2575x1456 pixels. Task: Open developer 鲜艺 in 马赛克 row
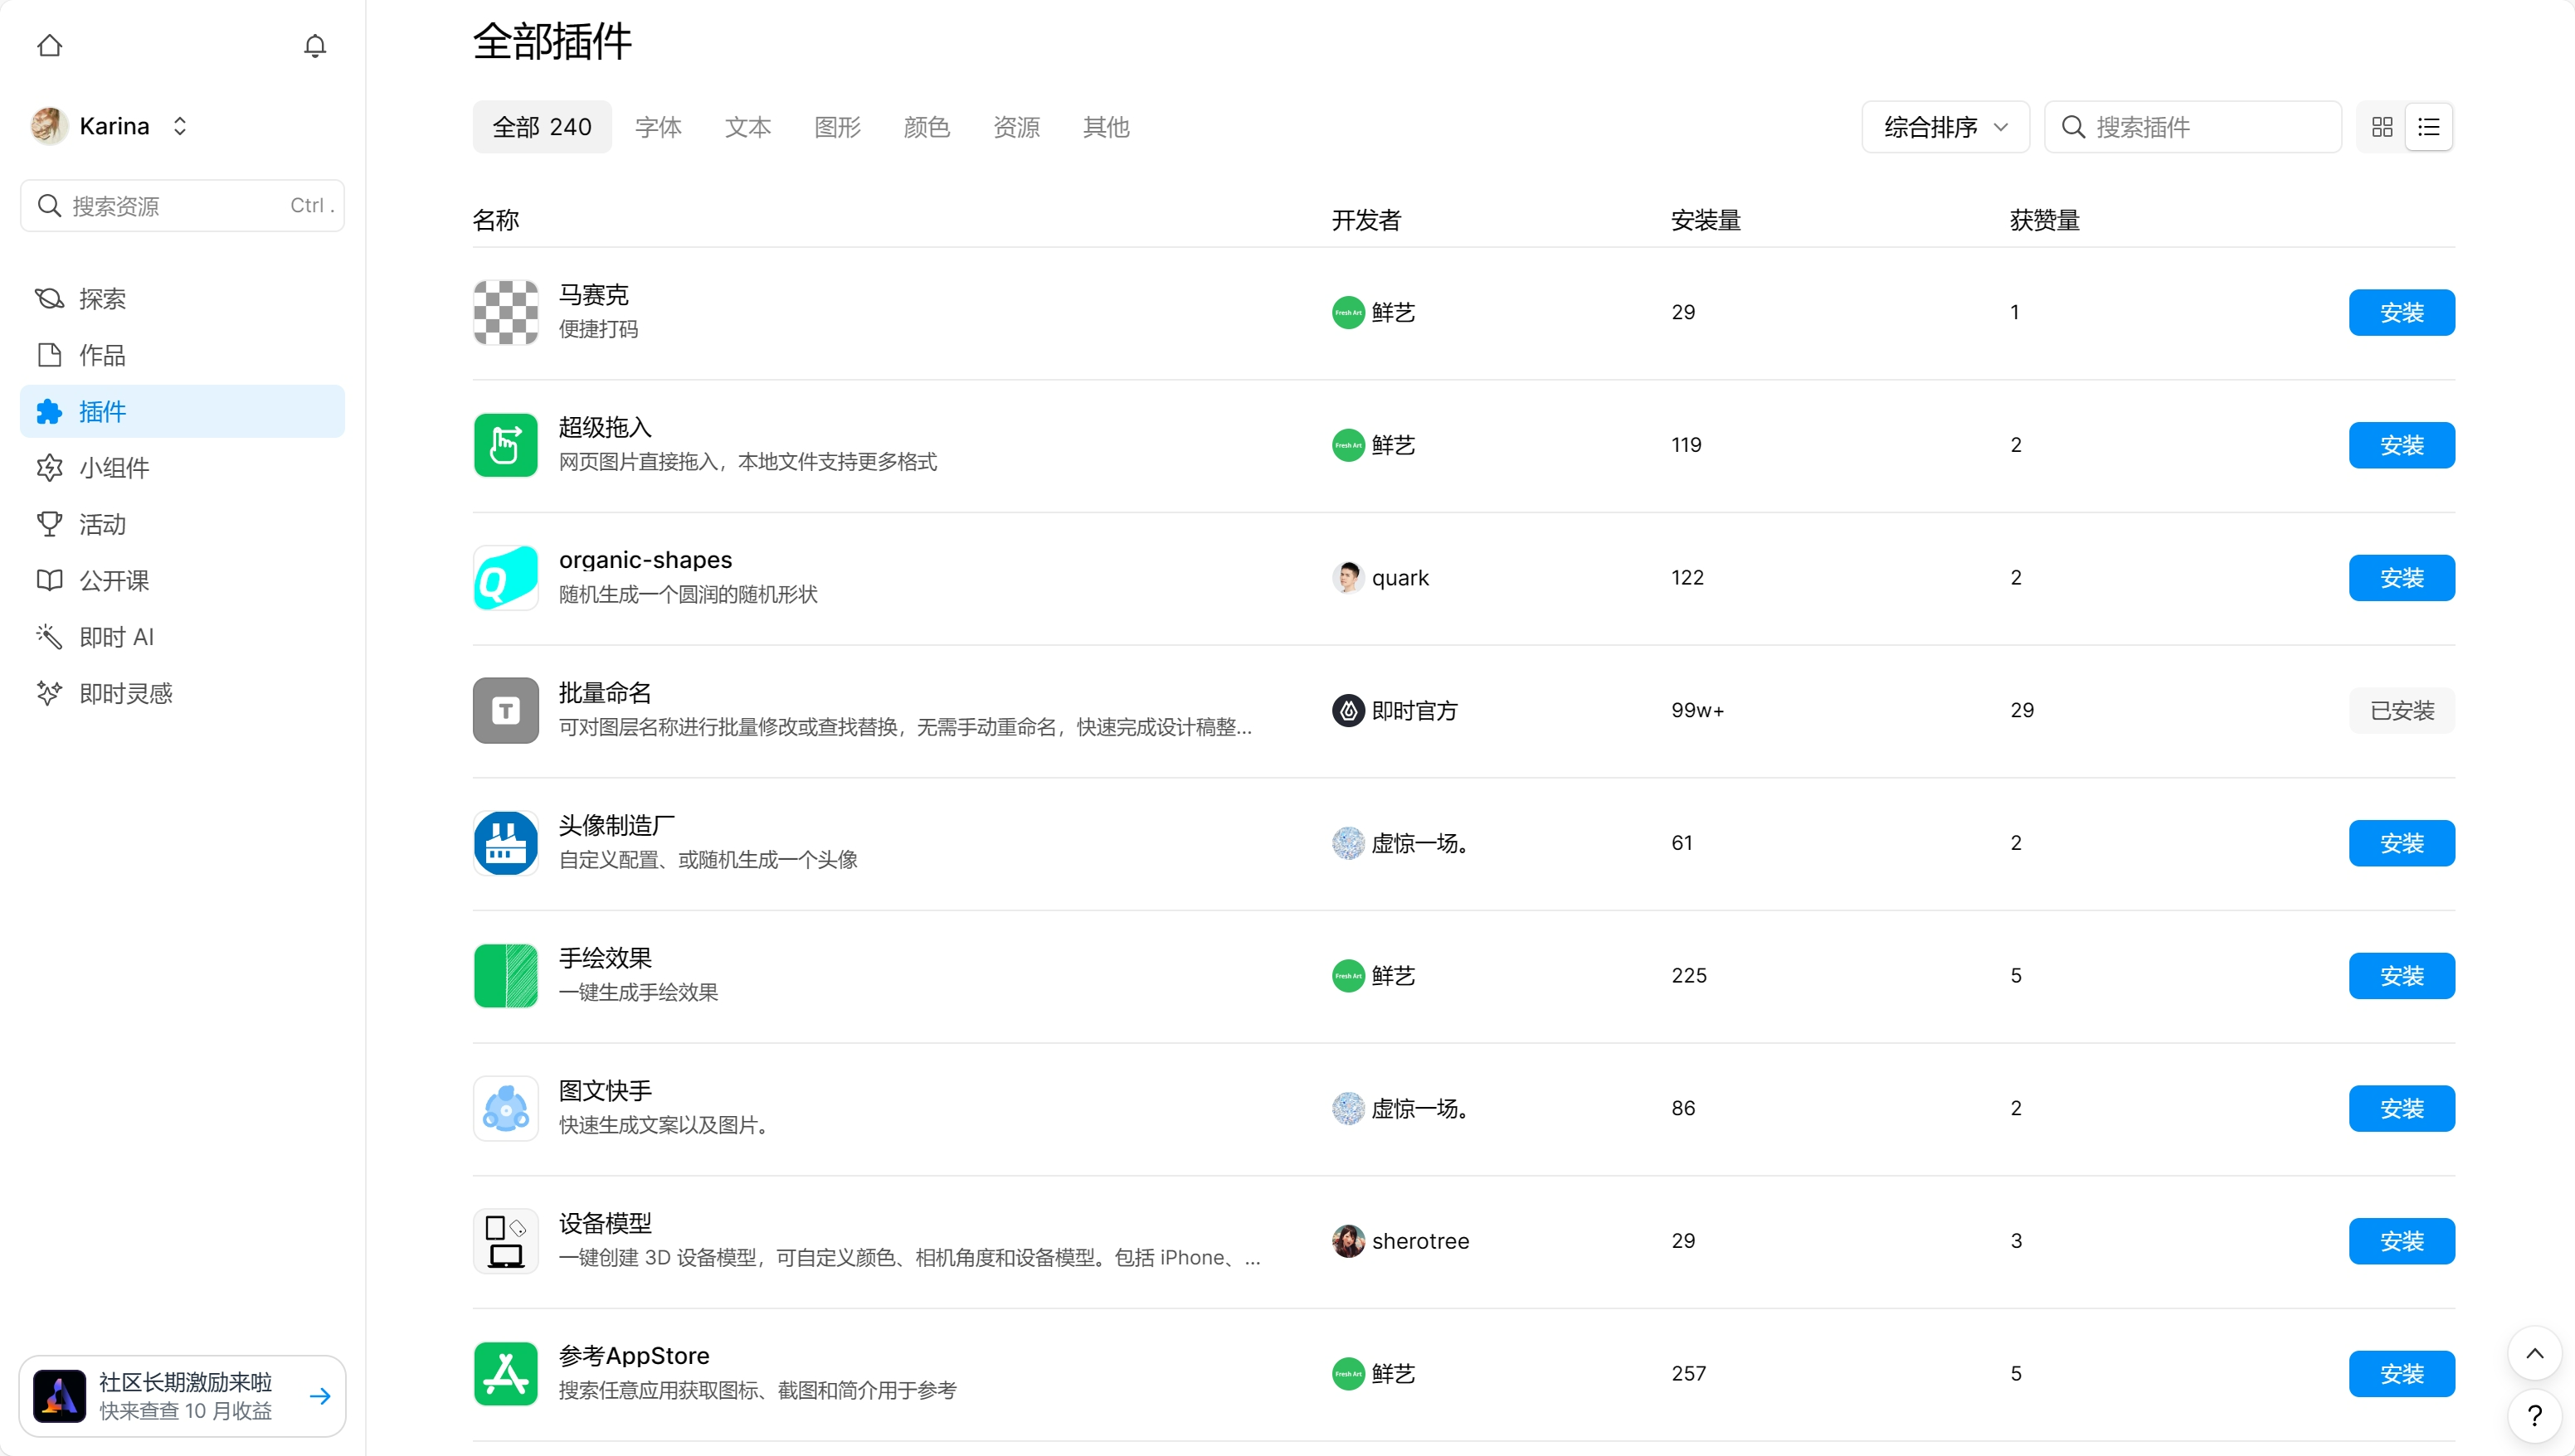pos(1374,313)
